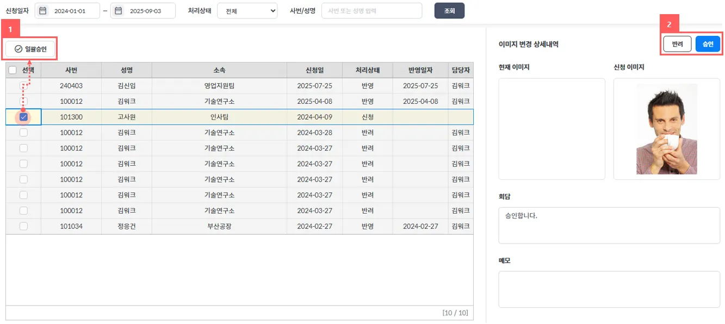725x324 pixels.
Task: Click the empty 메모 text area
Action: tap(609, 289)
